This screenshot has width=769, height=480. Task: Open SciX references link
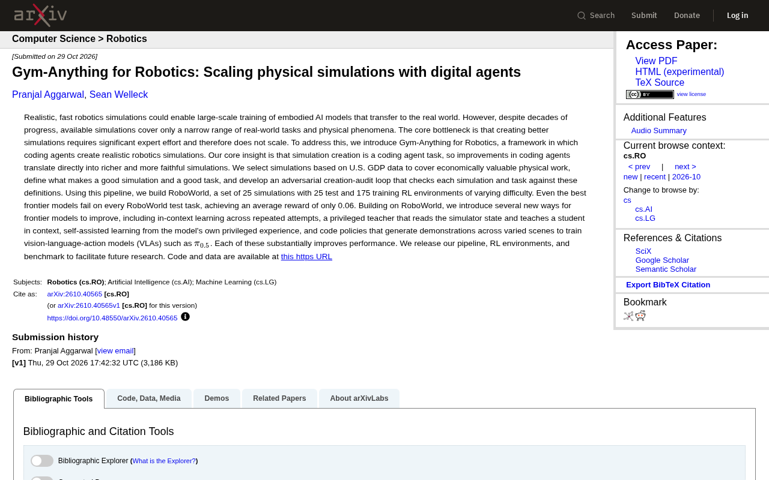(643, 251)
